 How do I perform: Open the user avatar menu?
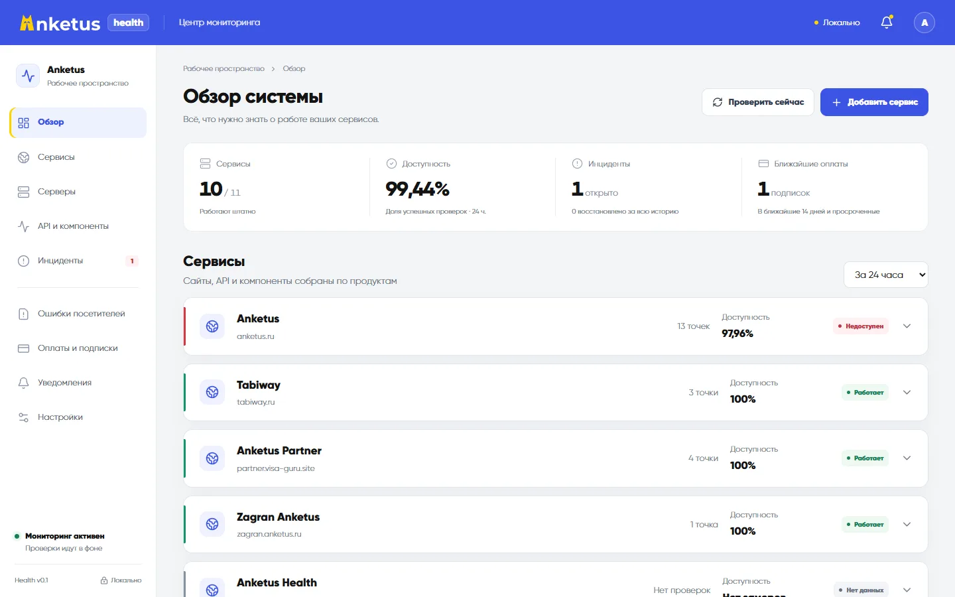point(924,23)
